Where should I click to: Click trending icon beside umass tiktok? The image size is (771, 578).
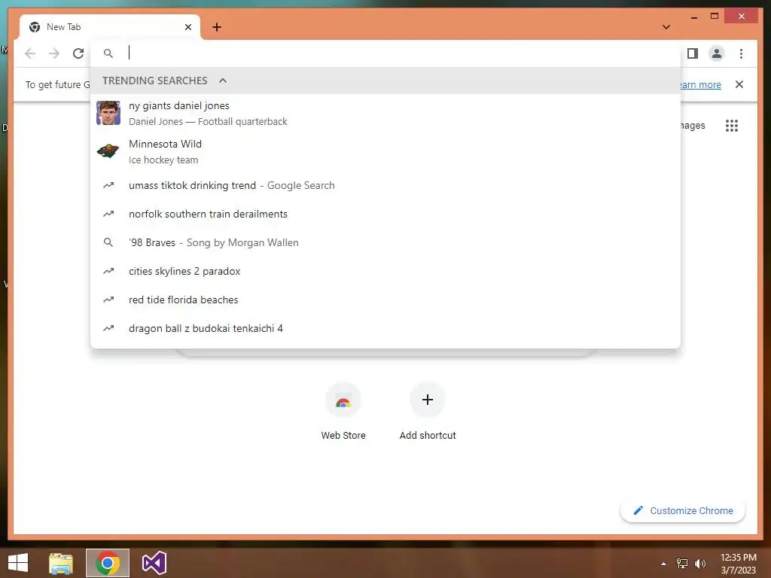click(108, 185)
